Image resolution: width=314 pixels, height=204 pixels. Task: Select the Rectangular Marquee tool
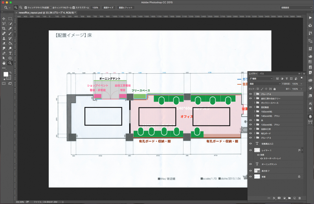pyautogui.click(x=10, y=18)
